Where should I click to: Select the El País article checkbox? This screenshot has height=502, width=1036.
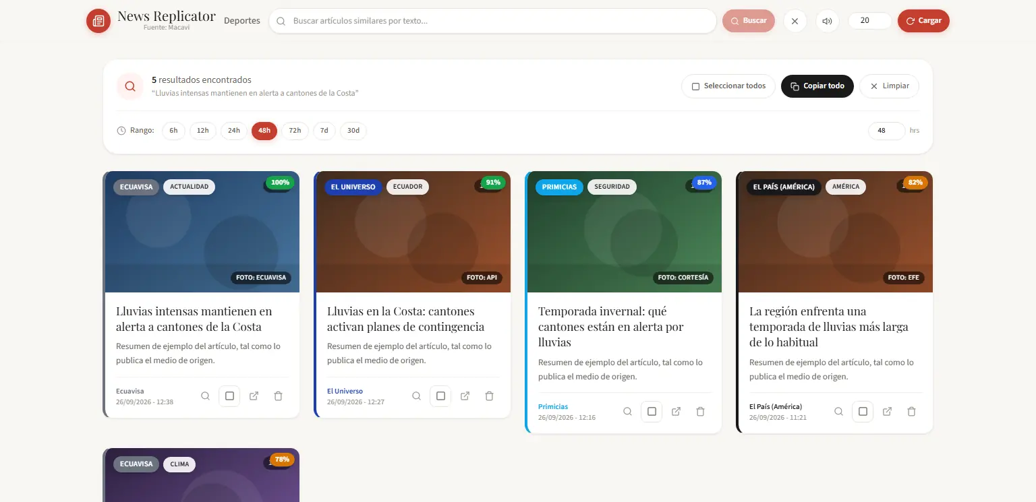(863, 411)
